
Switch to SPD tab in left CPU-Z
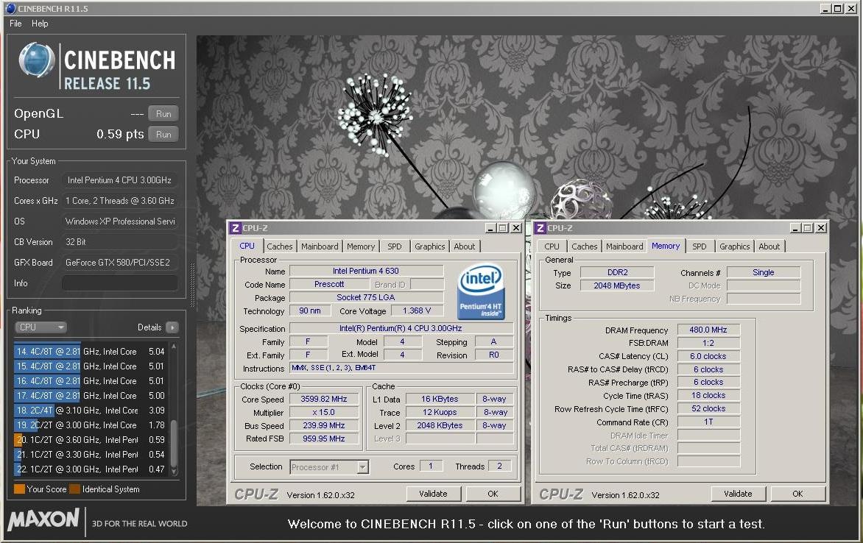(x=394, y=246)
